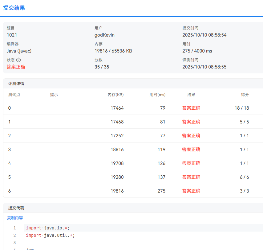Click test point 0 score 18 / 18
The height and width of the screenshot is (250, 263).
coord(242,108)
